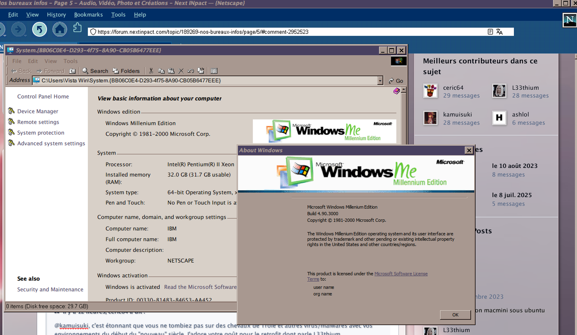Reload the page in Netscape
577x335 pixels.
point(40,30)
